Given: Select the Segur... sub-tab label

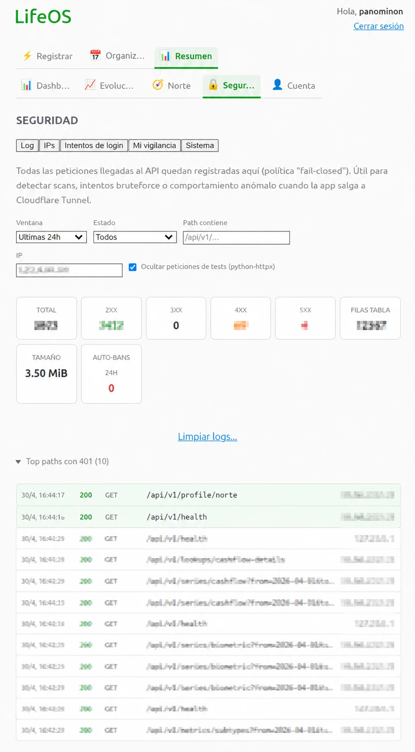Looking at the screenshot, I should click(x=239, y=86).
